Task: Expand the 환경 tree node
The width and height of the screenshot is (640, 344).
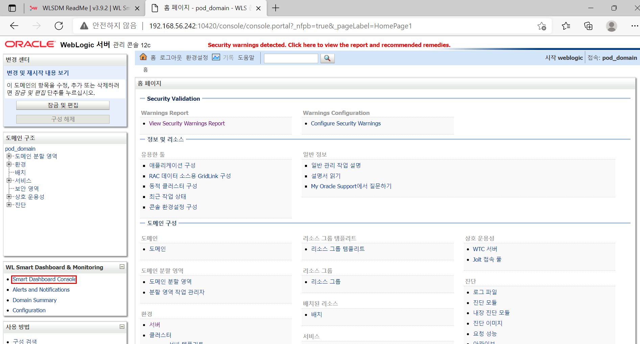Action: tap(9, 164)
